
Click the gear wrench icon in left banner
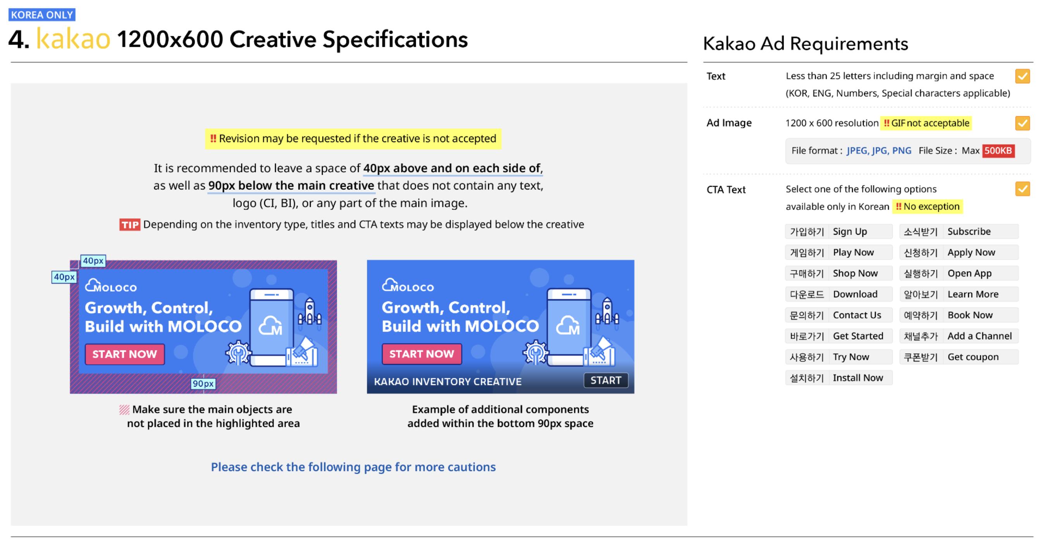pyautogui.click(x=238, y=352)
